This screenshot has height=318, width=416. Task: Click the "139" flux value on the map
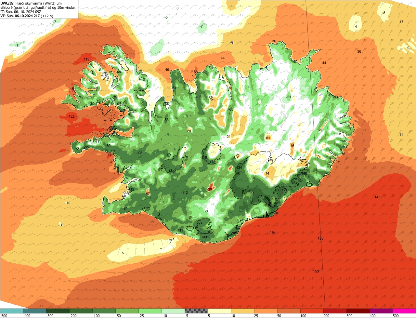click(209, 189)
